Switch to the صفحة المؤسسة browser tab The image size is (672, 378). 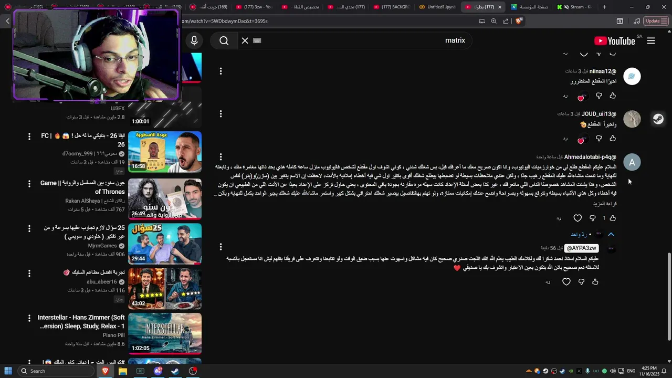click(530, 7)
